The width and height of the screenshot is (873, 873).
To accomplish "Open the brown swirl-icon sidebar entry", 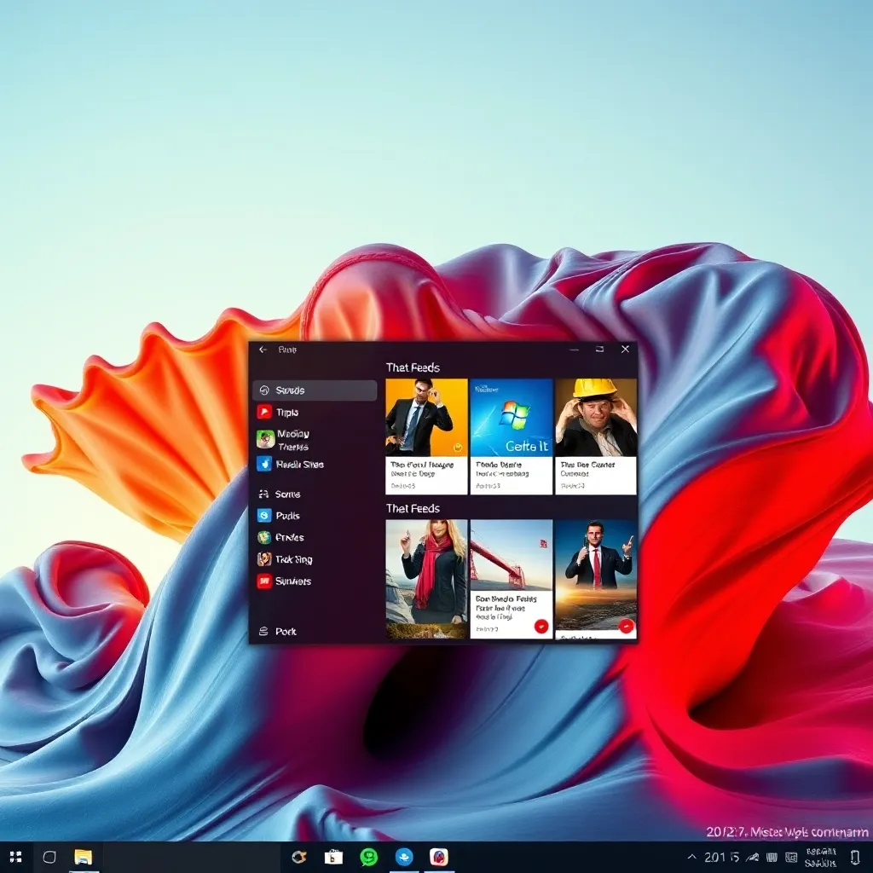I will tap(285, 559).
